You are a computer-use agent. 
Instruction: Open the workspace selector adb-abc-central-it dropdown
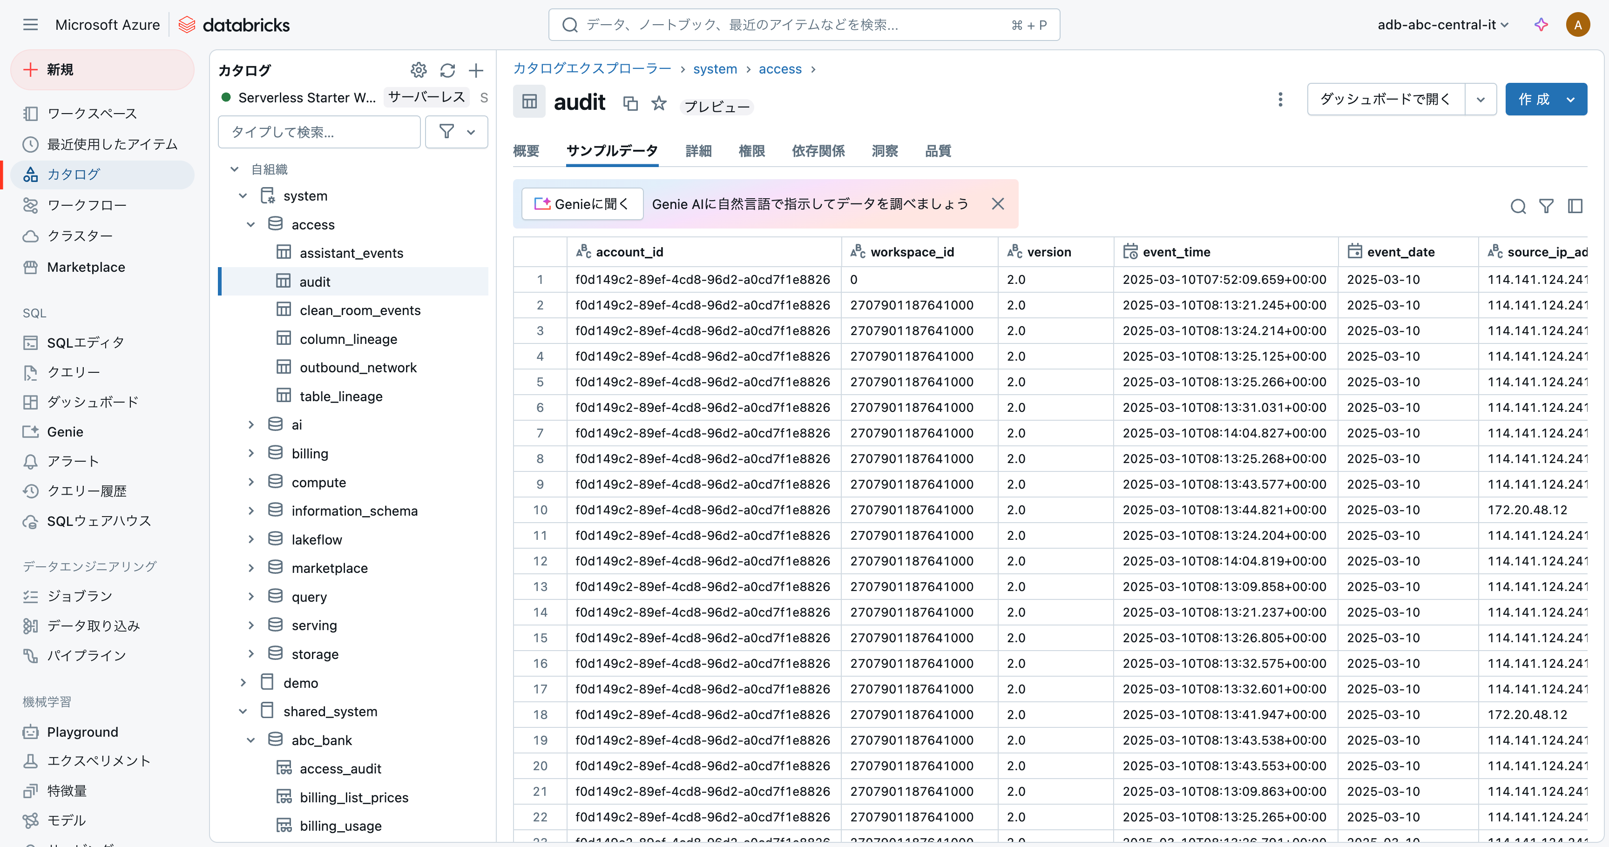tap(1443, 25)
